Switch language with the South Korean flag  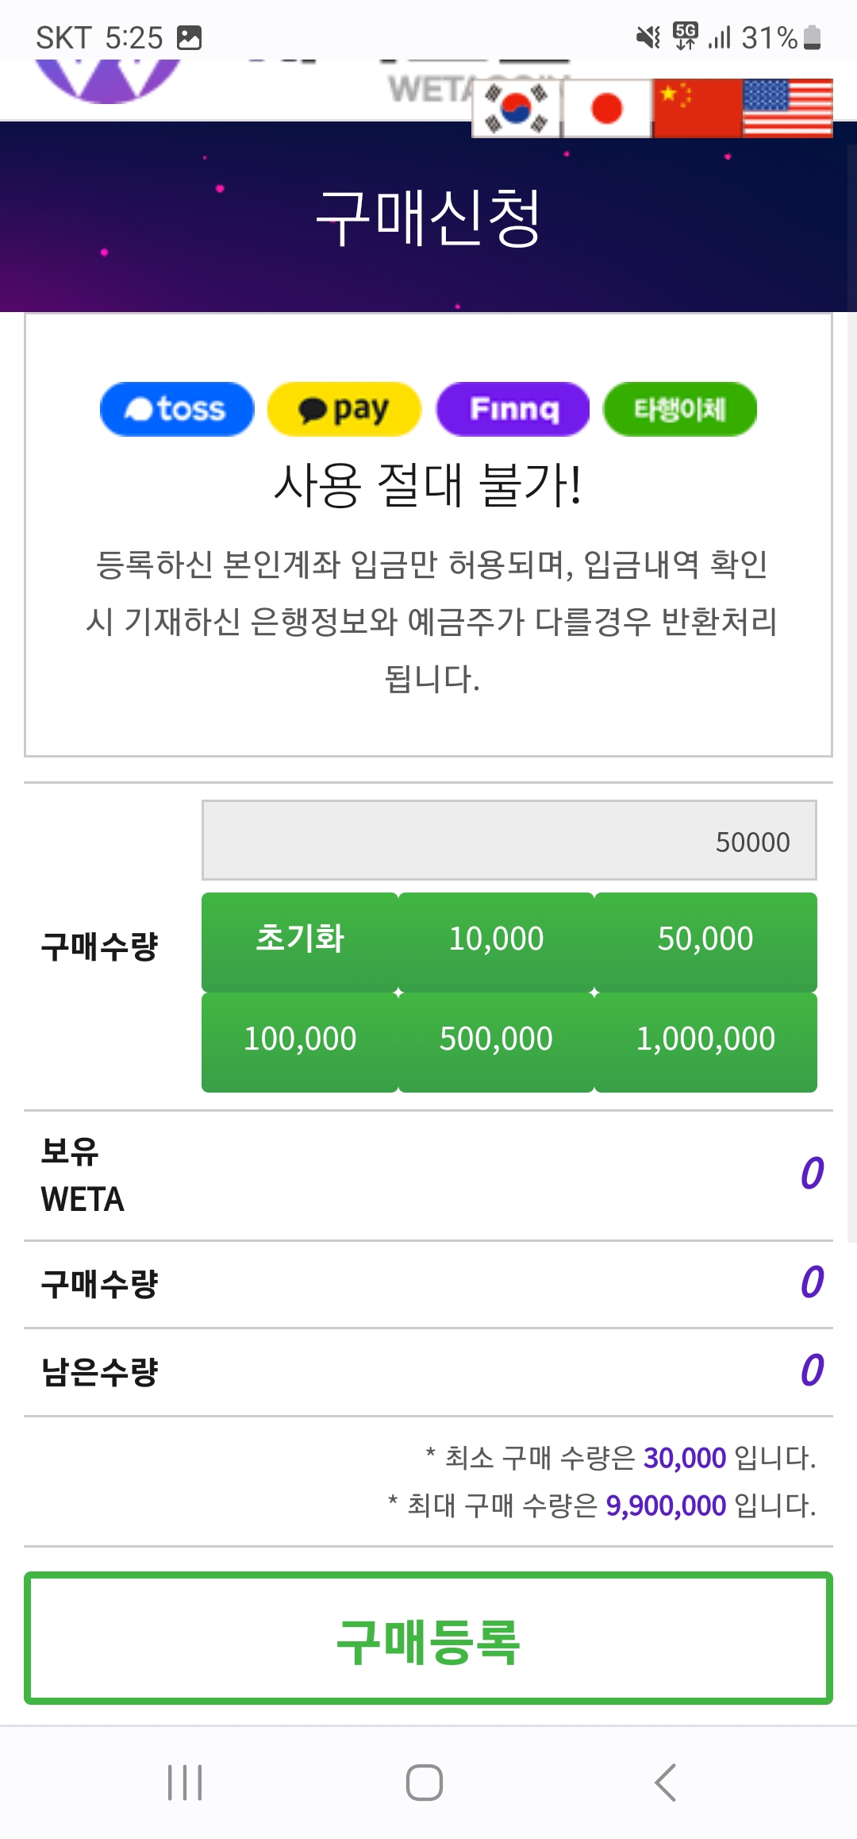point(517,108)
